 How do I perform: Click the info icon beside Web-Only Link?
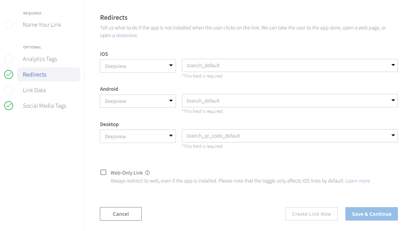147,172
